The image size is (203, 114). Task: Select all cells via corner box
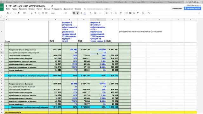coord(2,20)
